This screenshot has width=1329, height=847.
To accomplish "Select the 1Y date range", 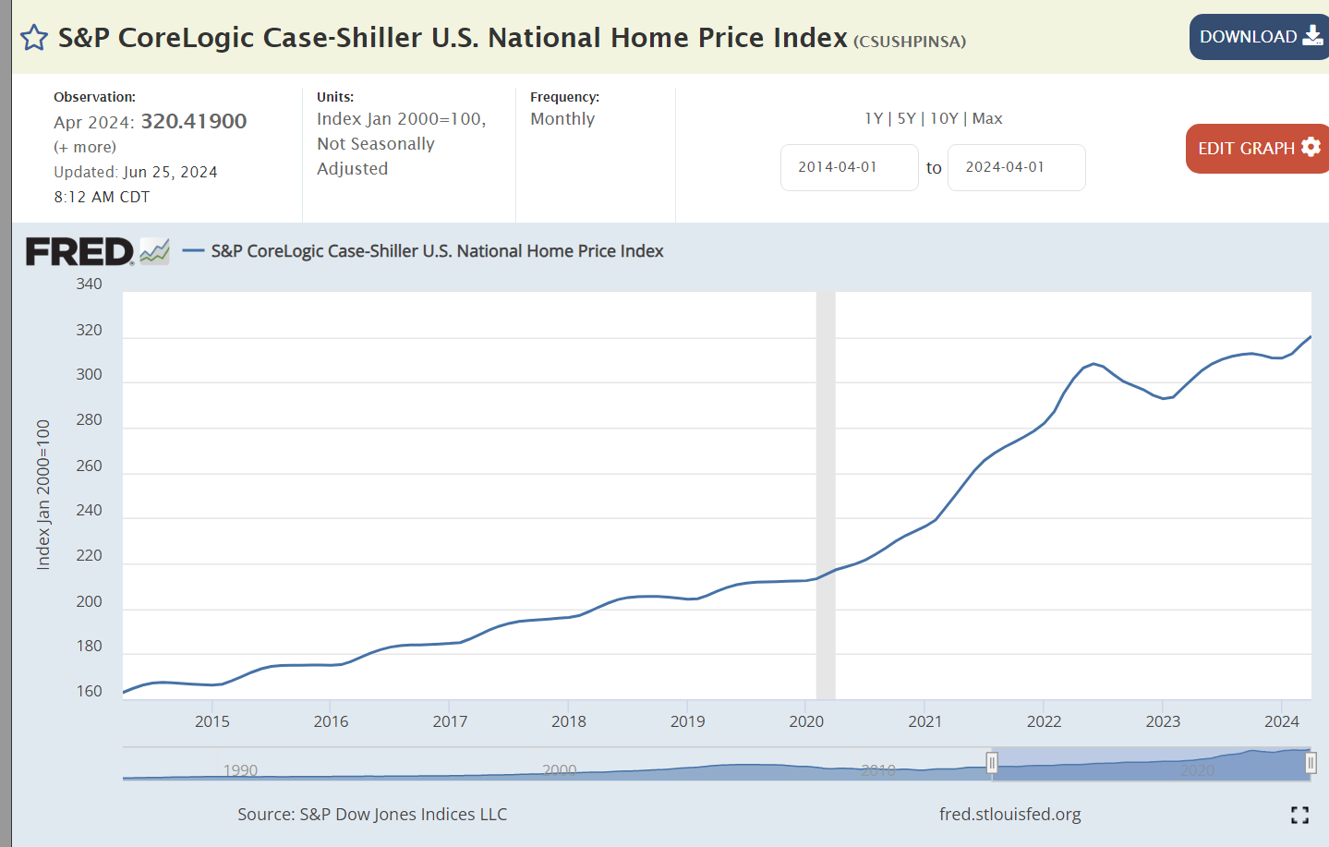I will [873, 118].
